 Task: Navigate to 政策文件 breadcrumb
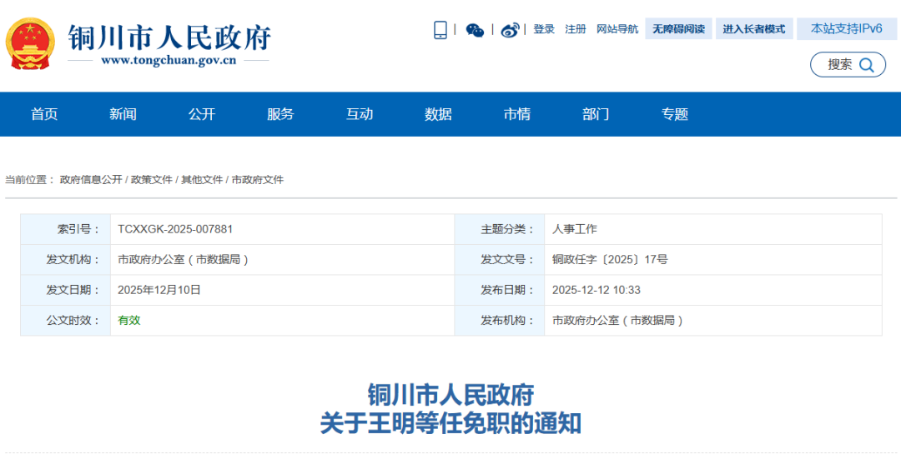(152, 180)
